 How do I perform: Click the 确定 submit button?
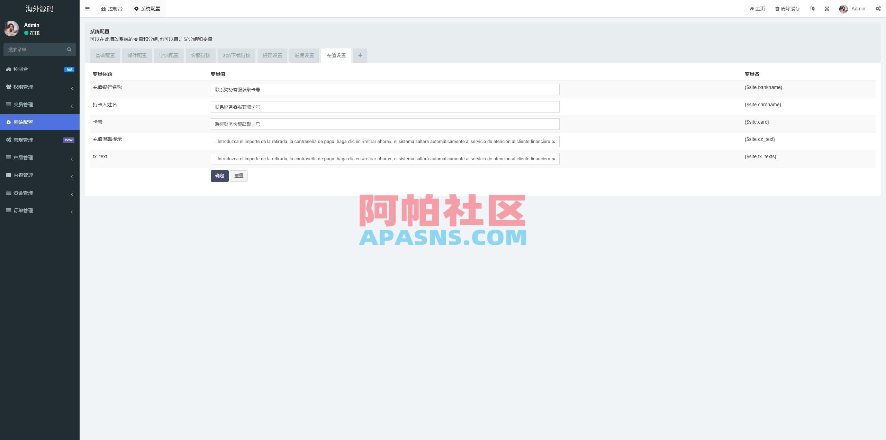click(x=219, y=176)
